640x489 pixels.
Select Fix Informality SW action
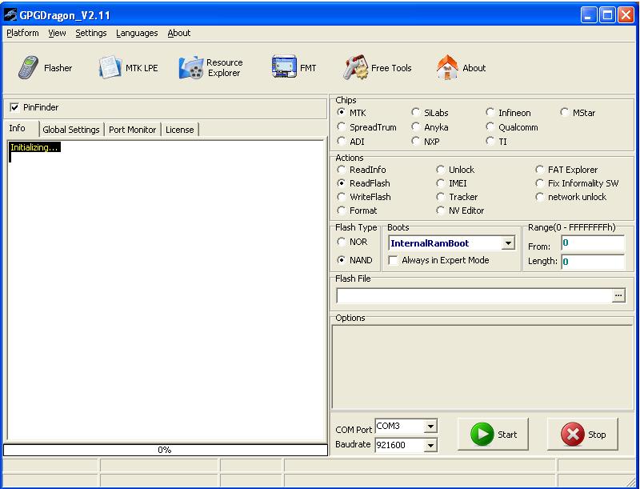539,182
